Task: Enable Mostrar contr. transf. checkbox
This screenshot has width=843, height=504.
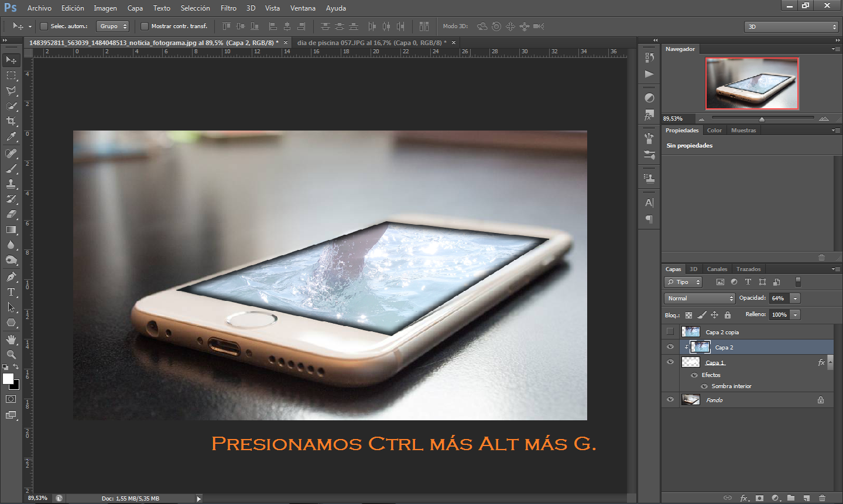Action: point(144,26)
